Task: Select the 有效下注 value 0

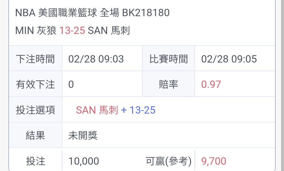Action: click(71, 84)
